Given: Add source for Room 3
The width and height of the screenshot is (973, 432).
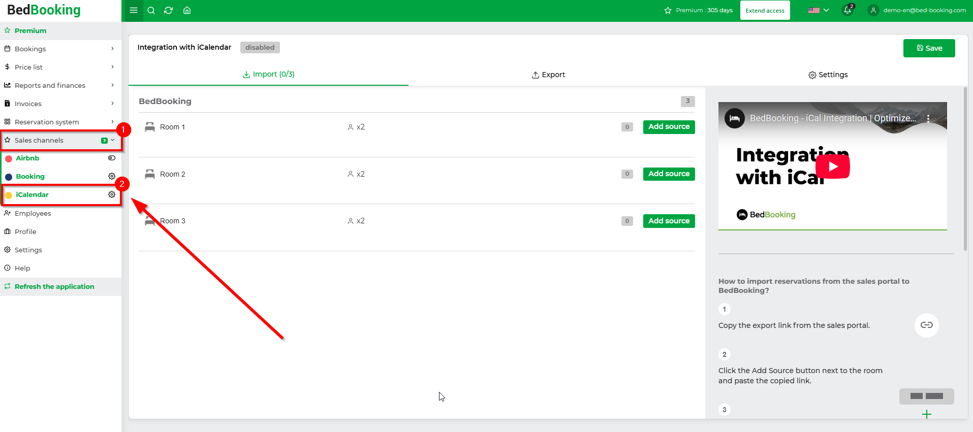Looking at the screenshot, I should click(x=669, y=221).
